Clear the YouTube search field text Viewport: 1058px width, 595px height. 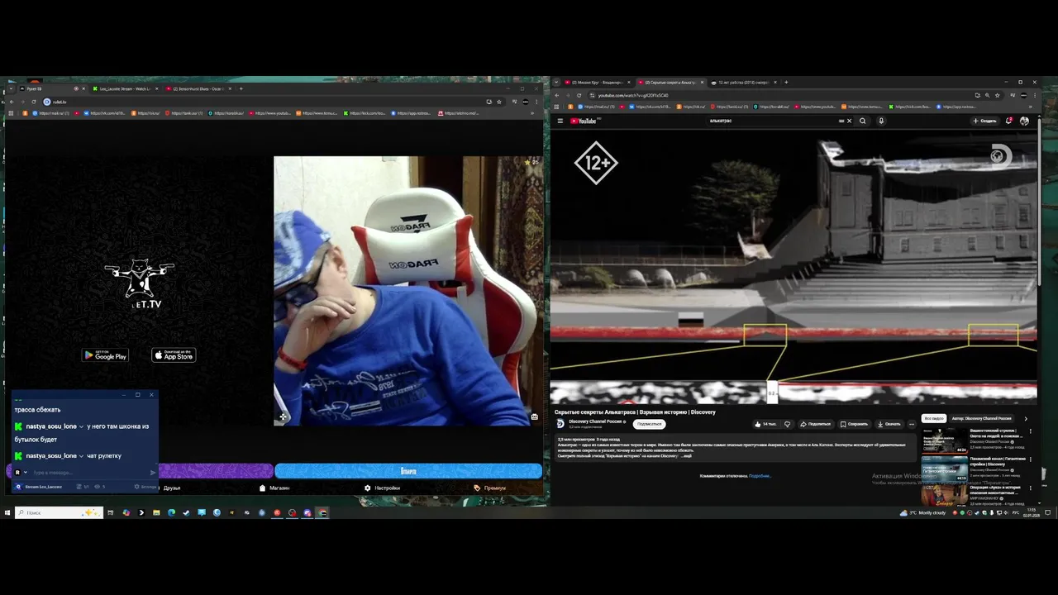849,121
